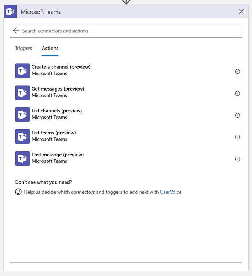Click Teams icon for Create a channel
Image resolution: width=252 pixels, height=276 pixels.
pyautogui.click(x=22, y=70)
